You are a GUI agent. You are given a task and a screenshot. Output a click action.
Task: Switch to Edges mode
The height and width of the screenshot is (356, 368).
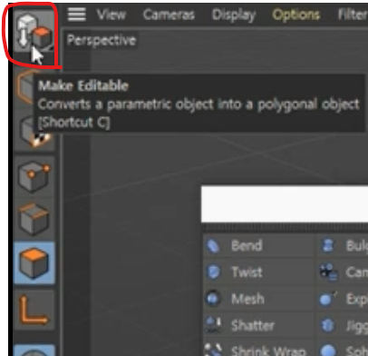tap(34, 219)
